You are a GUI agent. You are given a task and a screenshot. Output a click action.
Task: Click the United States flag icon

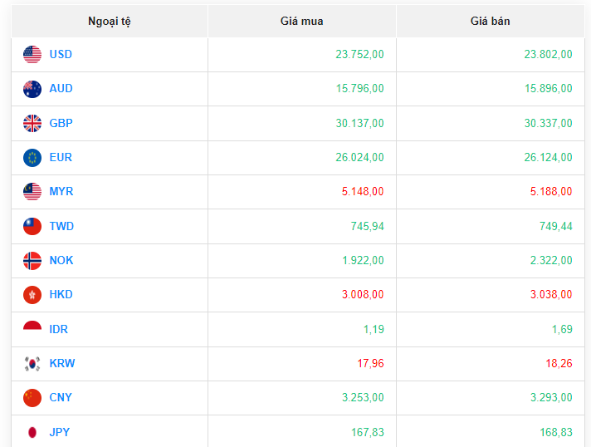tap(32, 55)
